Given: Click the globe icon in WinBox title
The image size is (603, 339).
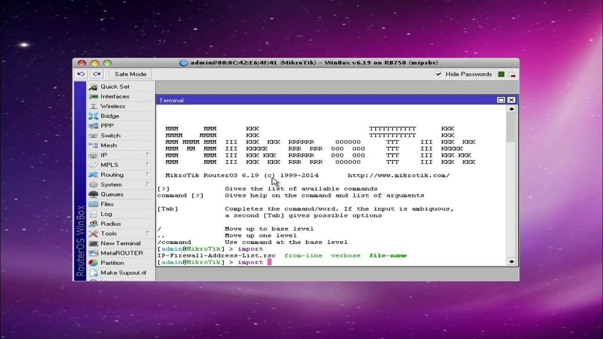Looking at the screenshot, I should click(184, 63).
